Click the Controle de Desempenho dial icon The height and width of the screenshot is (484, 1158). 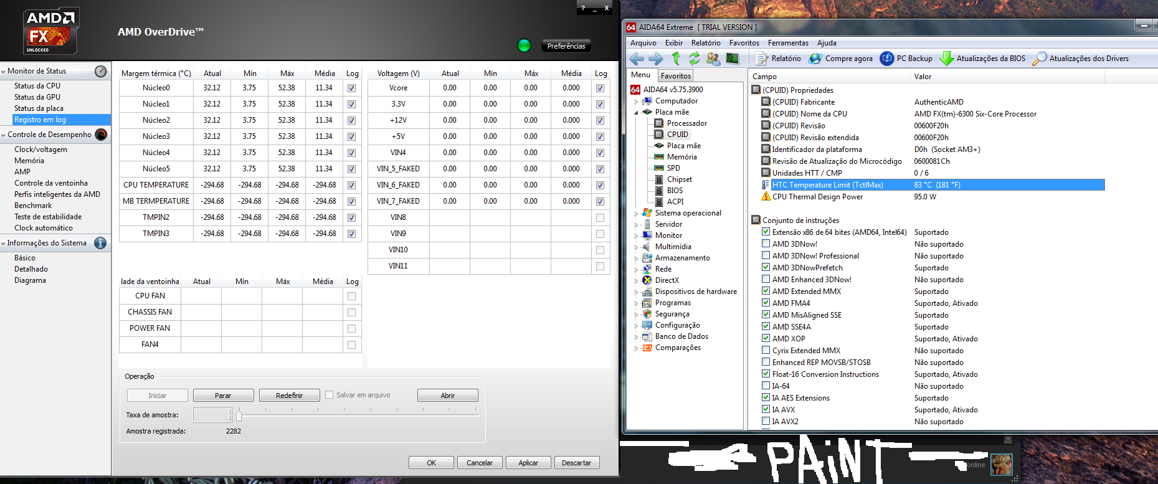coord(100,135)
